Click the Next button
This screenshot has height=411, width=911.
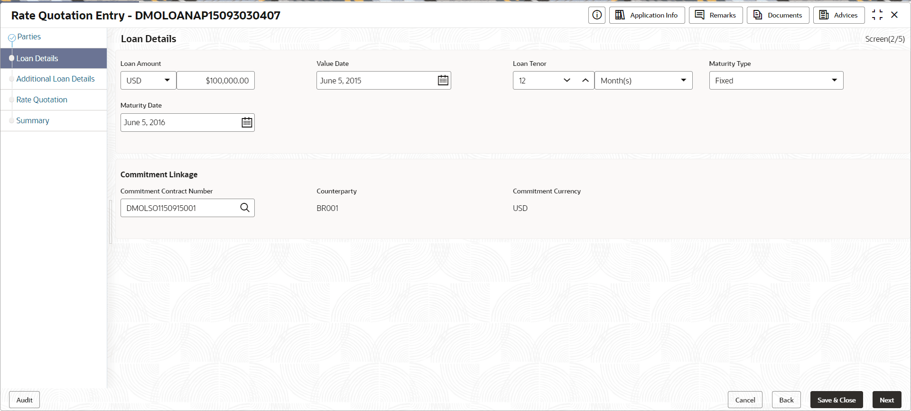tap(887, 400)
